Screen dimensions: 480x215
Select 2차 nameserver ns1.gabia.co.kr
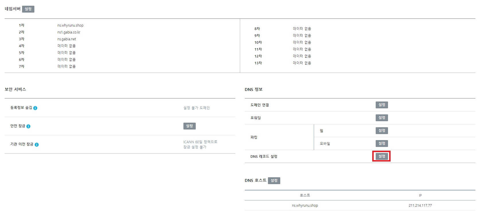click(x=69, y=32)
